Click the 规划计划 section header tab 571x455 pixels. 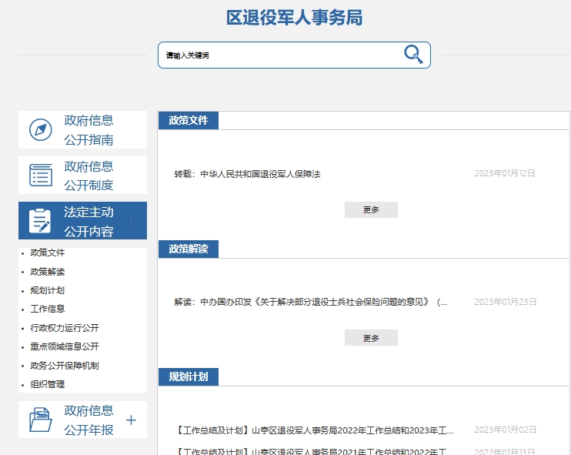189,376
